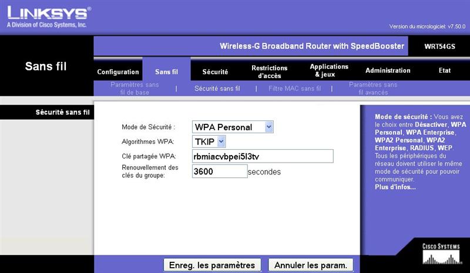Image resolution: width=470 pixels, height=273 pixels.
Task: Follow the Plus d'infos... link
Action: point(395,187)
